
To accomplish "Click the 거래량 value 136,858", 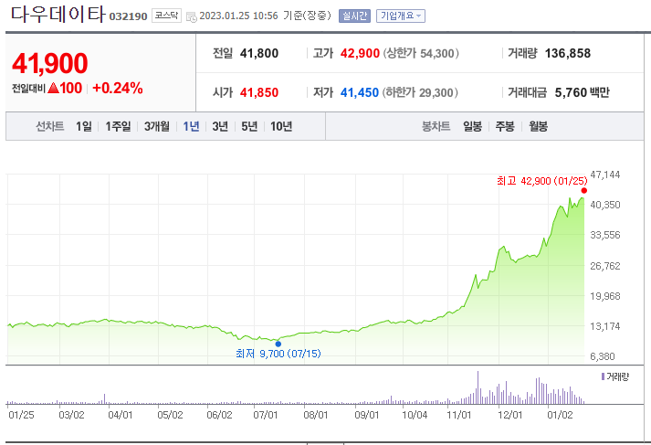I will tap(568, 53).
